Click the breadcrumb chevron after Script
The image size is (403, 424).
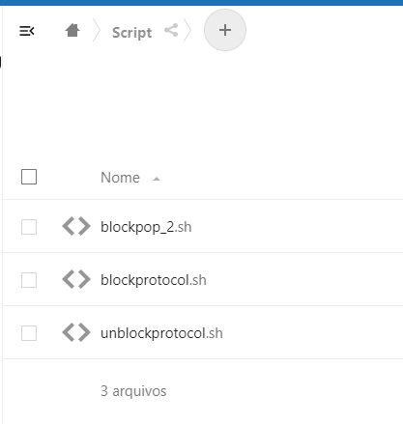click(187, 30)
